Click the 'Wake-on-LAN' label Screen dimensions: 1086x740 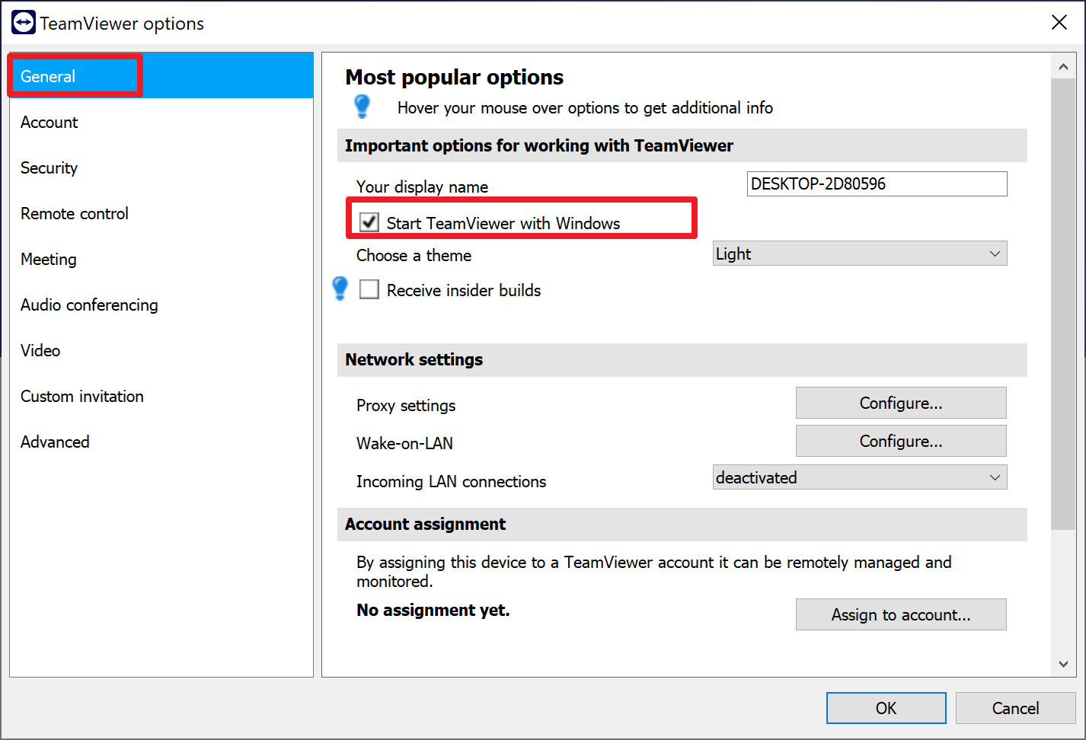tap(404, 443)
